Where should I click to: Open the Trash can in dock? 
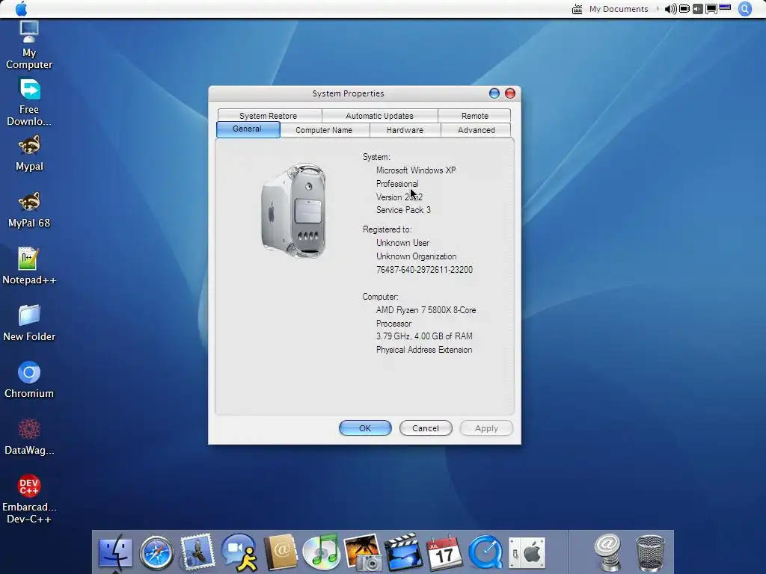[x=650, y=552]
